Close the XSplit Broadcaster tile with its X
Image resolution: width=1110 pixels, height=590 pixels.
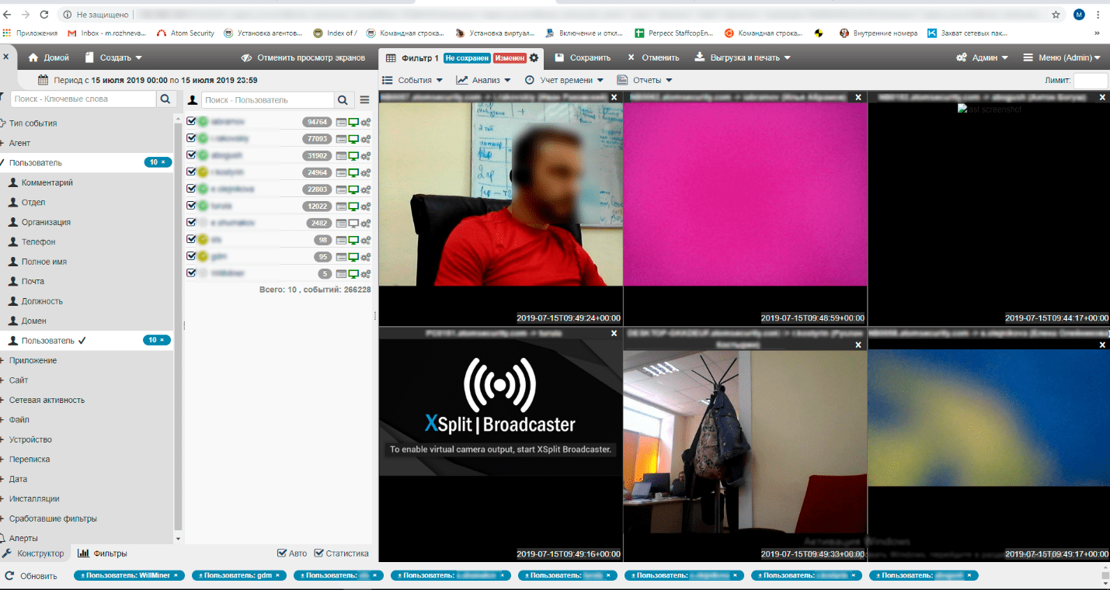point(614,333)
